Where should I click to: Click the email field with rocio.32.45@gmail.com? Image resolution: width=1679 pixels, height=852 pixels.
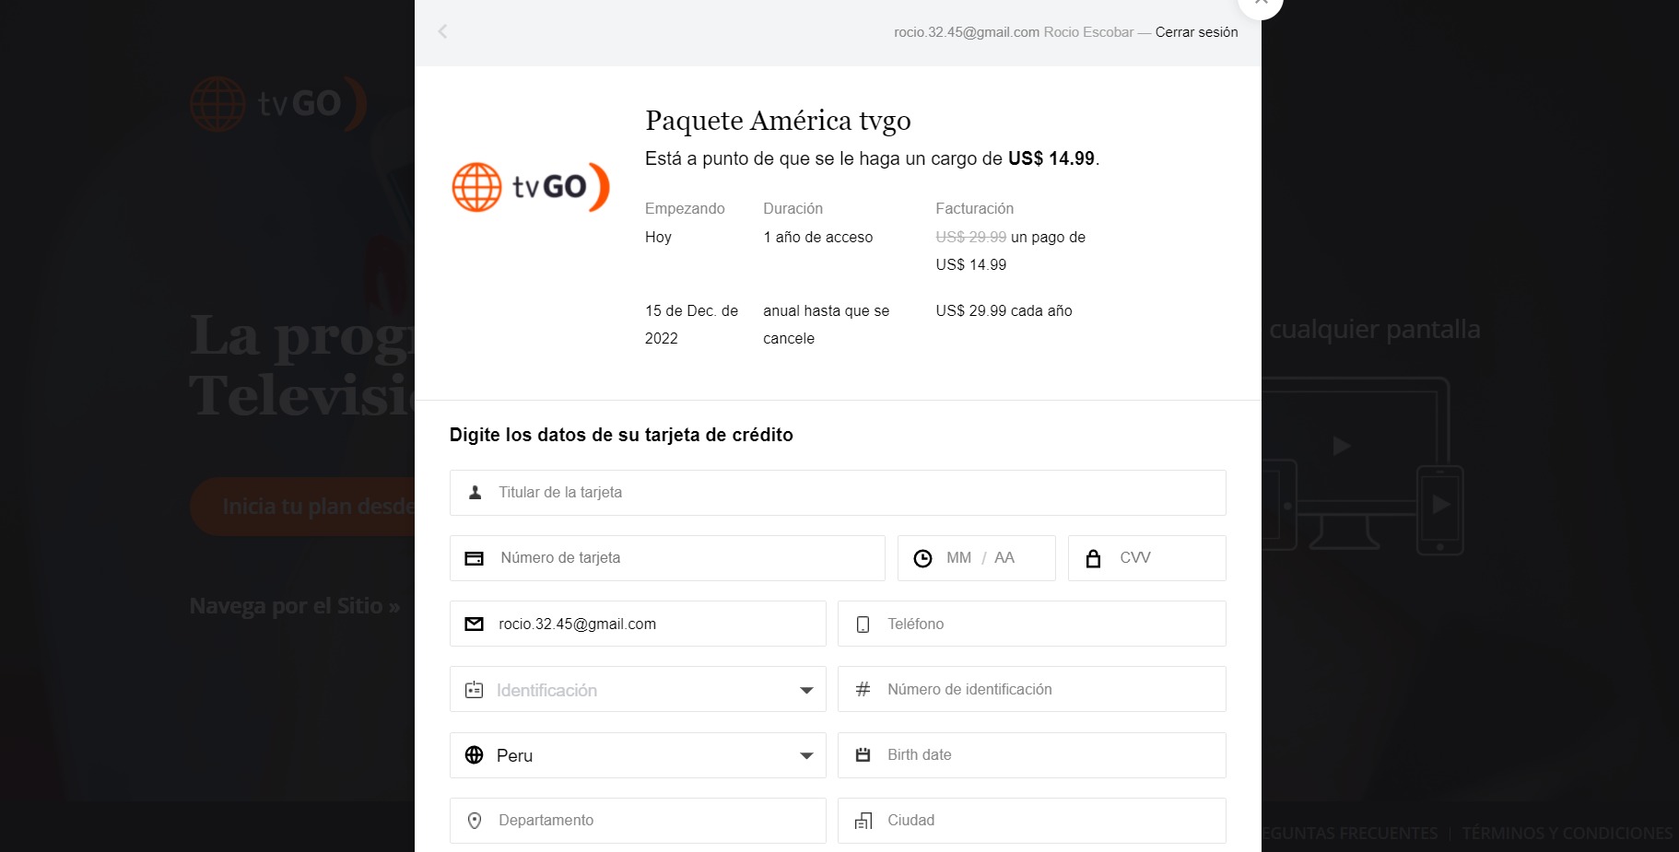638,624
